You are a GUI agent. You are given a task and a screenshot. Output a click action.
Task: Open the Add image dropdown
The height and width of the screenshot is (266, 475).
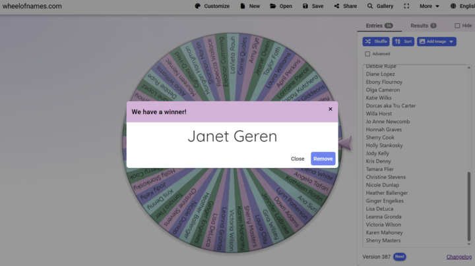pyautogui.click(x=437, y=41)
